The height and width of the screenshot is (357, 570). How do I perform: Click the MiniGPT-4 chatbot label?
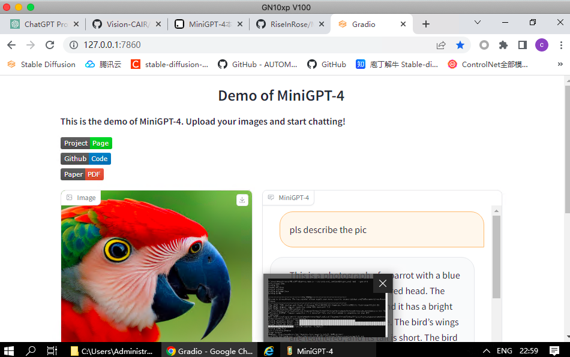[x=288, y=198]
